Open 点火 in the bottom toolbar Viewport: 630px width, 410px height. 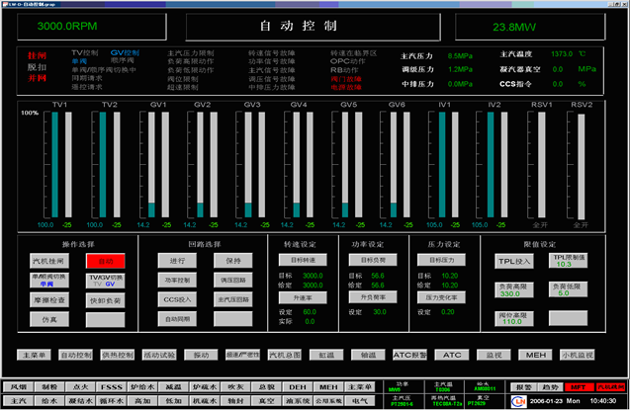pos(80,387)
